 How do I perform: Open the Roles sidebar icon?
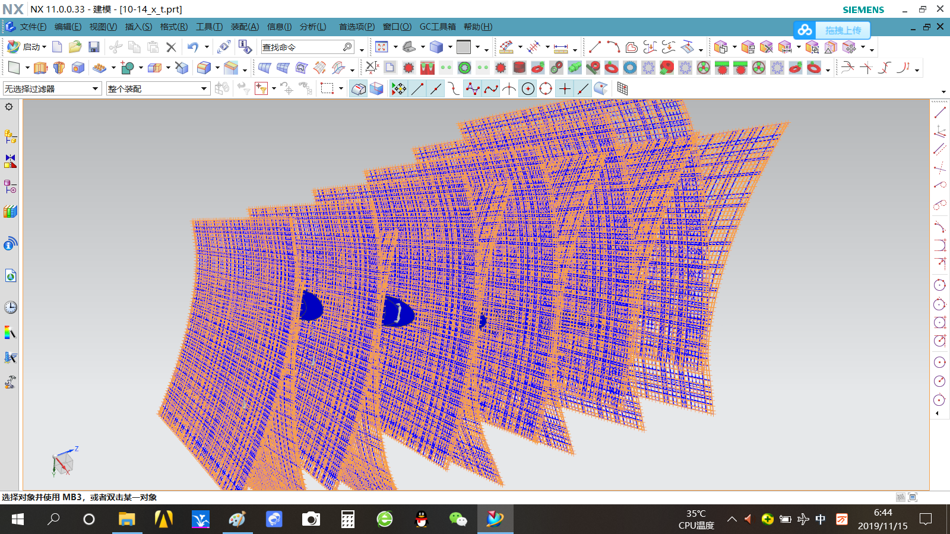(x=10, y=382)
